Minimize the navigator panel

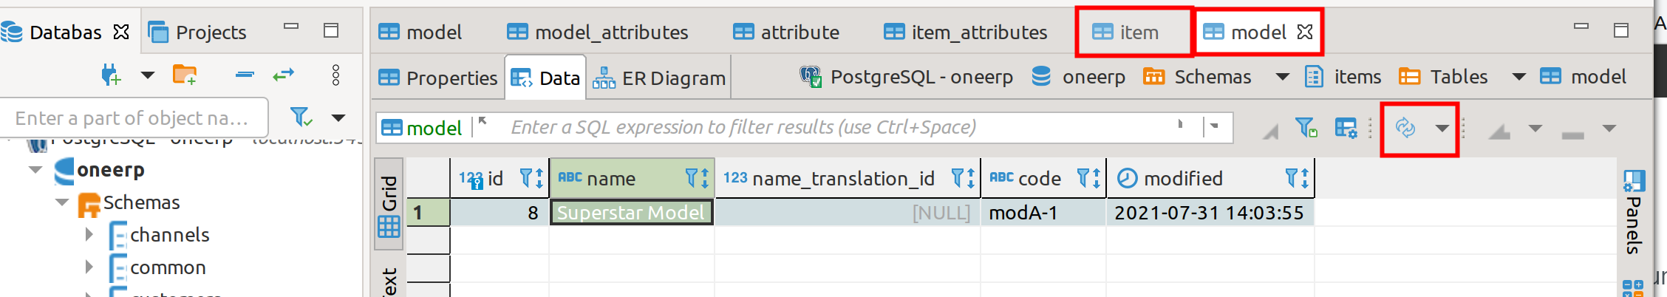click(x=291, y=26)
